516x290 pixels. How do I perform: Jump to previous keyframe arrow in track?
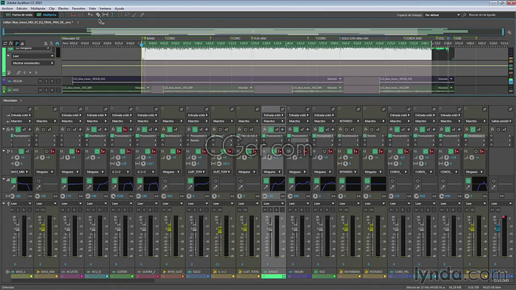coord(25,73)
